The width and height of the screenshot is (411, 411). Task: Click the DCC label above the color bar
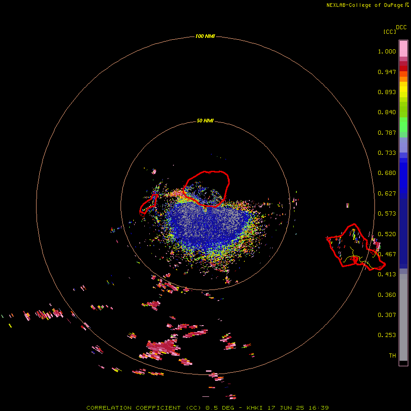(401, 27)
